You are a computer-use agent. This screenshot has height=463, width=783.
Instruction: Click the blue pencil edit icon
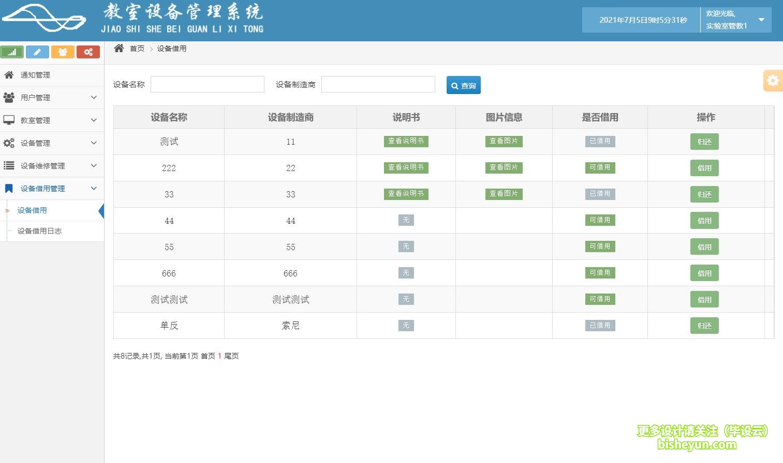click(37, 52)
